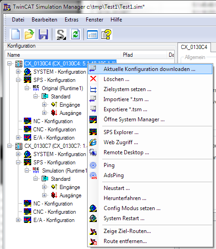This screenshot has height=249, width=216.
Task: Click the IEC 1131 icon beside Original (Runtime1)
Action: tap(36, 88)
